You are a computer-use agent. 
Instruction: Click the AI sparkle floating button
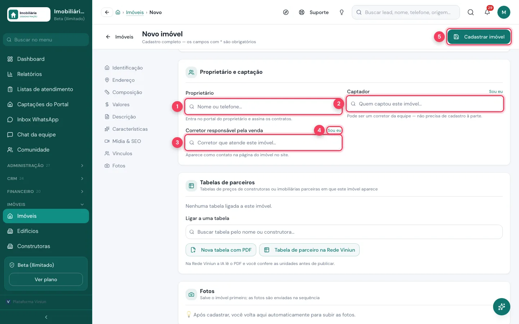pyautogui.click(x=502, y=307)
